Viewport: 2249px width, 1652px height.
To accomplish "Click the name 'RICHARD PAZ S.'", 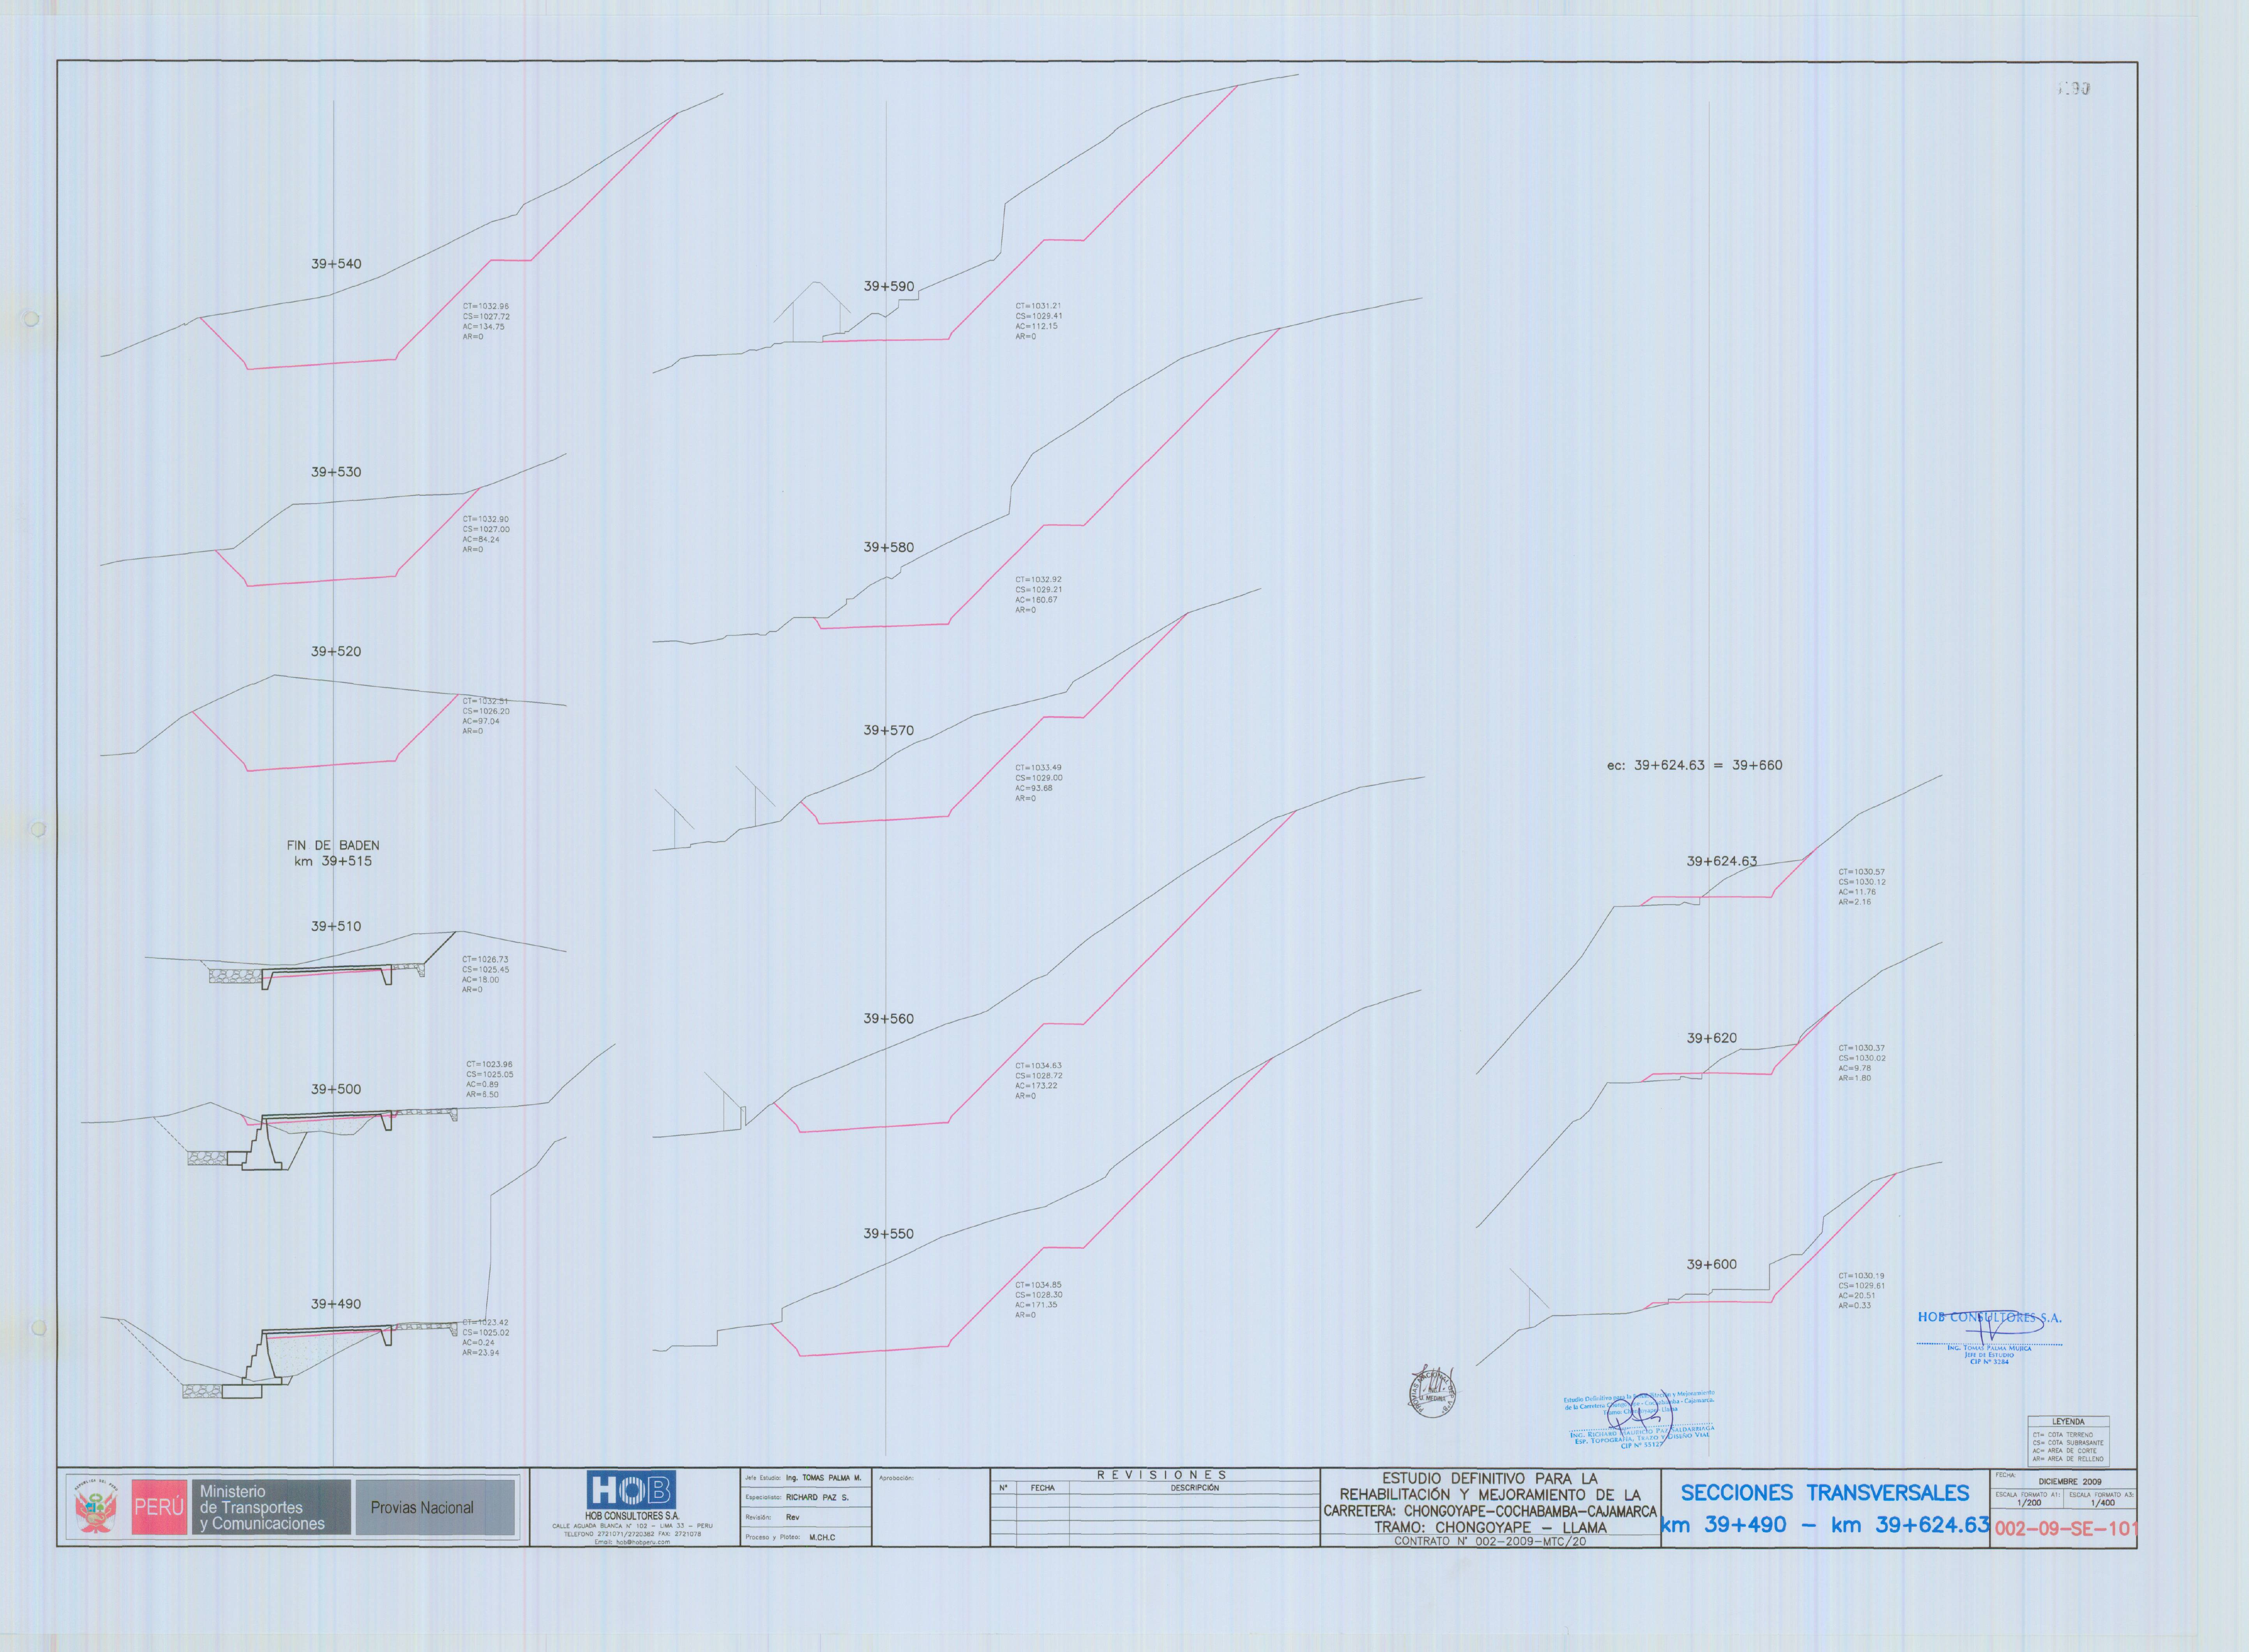I will pos(817,1498).
